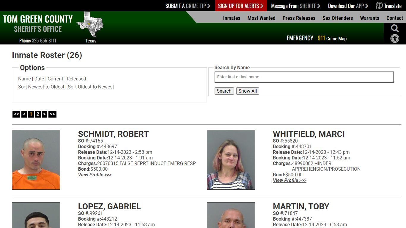This screenshot has width=406, height=228.
Task: View Profile for Schmidt, Robert
Action: tap(95, 175)
